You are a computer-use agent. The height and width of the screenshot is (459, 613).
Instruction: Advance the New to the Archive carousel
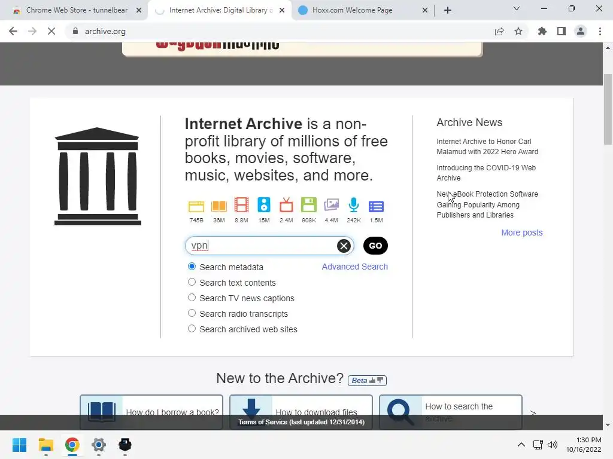(x=533, y=413)
